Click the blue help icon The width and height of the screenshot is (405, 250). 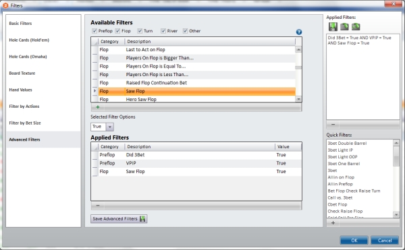(299, 32)
